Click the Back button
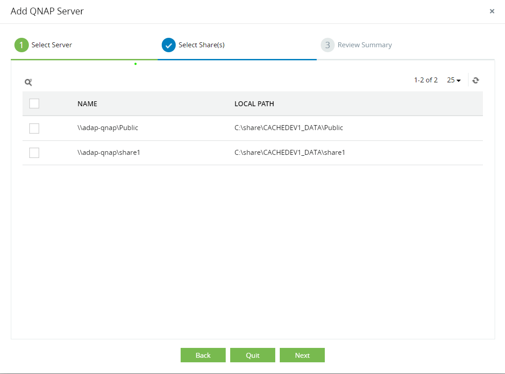 point(203,355)
